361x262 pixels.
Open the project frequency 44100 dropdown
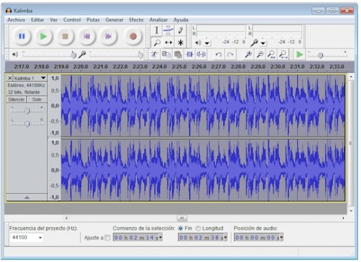pos(40,237)
